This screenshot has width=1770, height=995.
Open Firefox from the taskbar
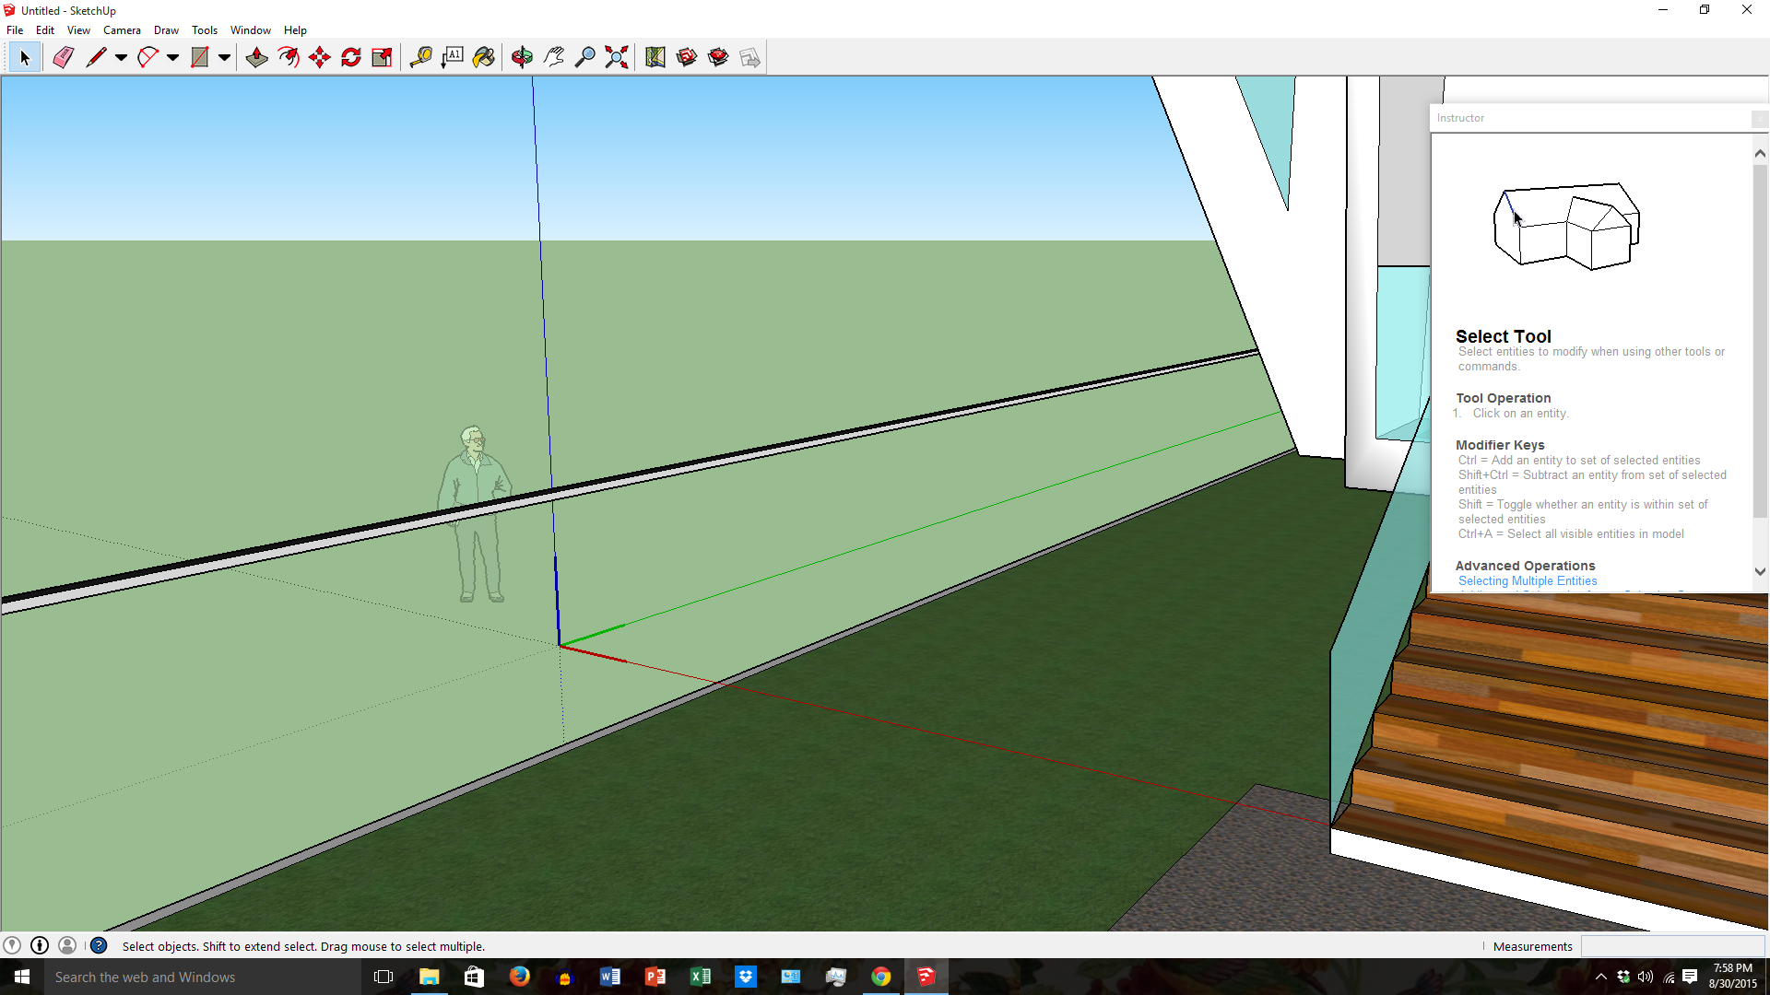click(x=520, y=977)
